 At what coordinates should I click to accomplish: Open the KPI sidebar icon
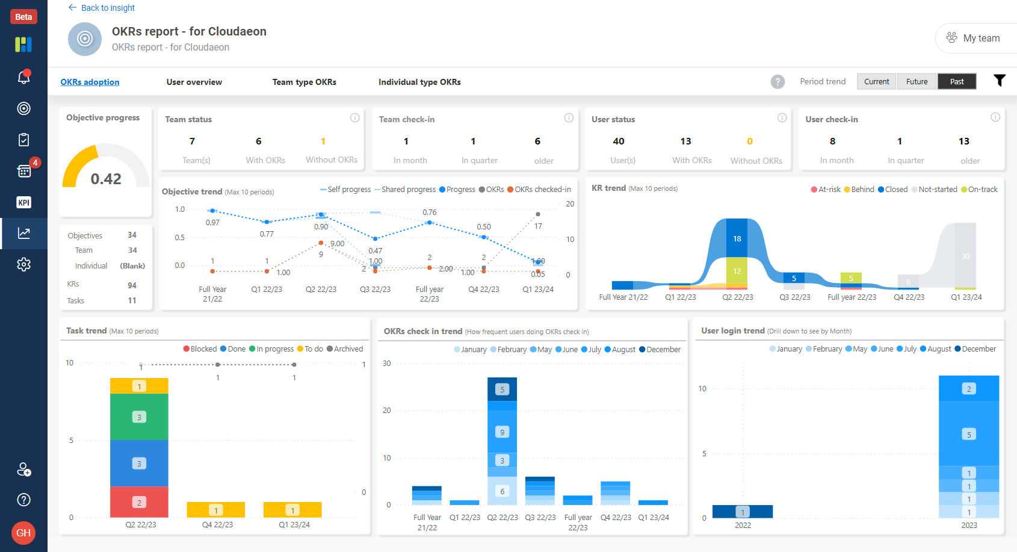point(23,202)
